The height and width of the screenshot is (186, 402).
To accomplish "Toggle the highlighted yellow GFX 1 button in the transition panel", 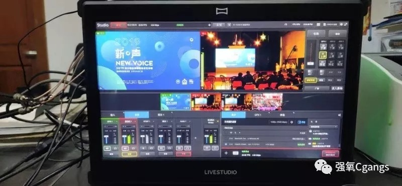I will [323, 55].
